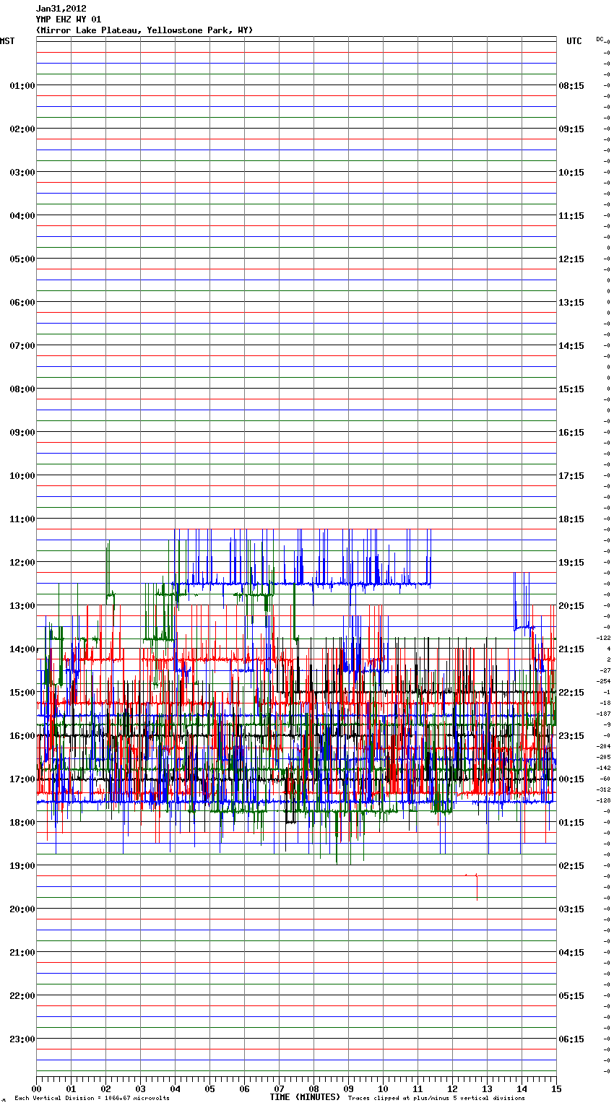The width and height of the screenshot is (614, 1108).
Task: Click the UTC time label "22:15"
Action: click(571, 693)
